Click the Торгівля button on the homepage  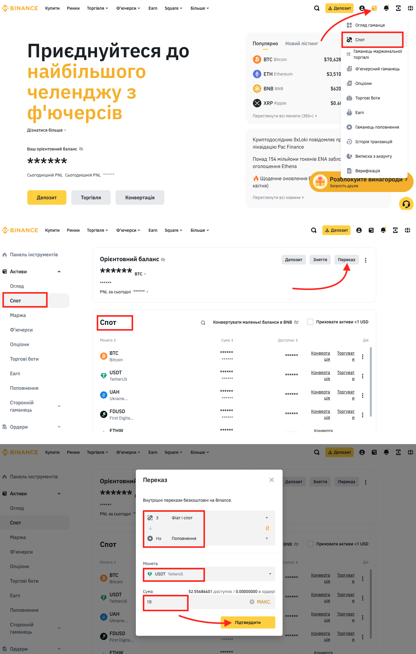pyautogui.click(x=91, y=197)
